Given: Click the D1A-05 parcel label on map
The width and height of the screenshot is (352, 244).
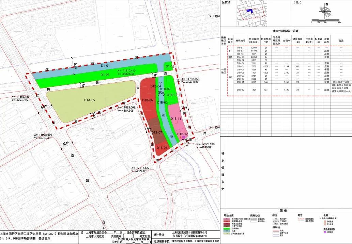Looking at the screenshot, I should pyautogui.click(x=90, y=100).
